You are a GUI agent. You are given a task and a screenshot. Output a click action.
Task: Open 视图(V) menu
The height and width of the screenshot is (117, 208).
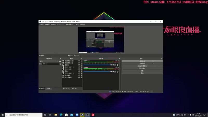(x=53, y=24)
